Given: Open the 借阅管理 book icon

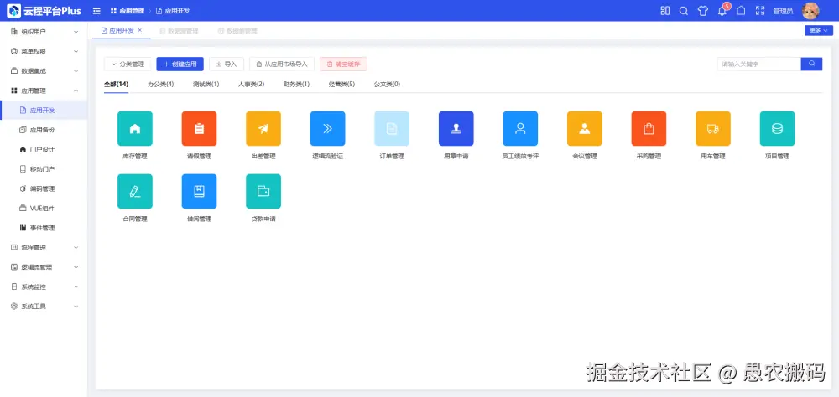Looking at the screenshot, I should pos(199,191).
